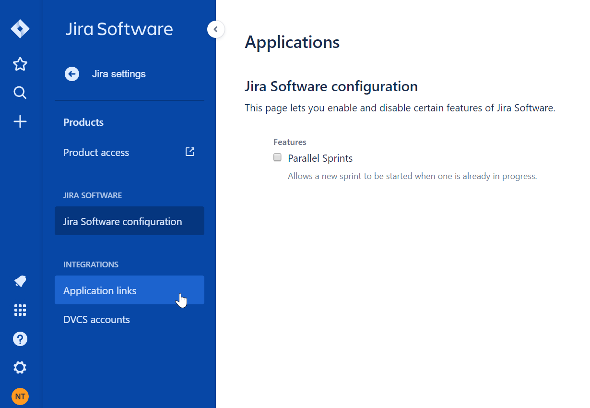Open starred and recent items

[x=20, y=64]
